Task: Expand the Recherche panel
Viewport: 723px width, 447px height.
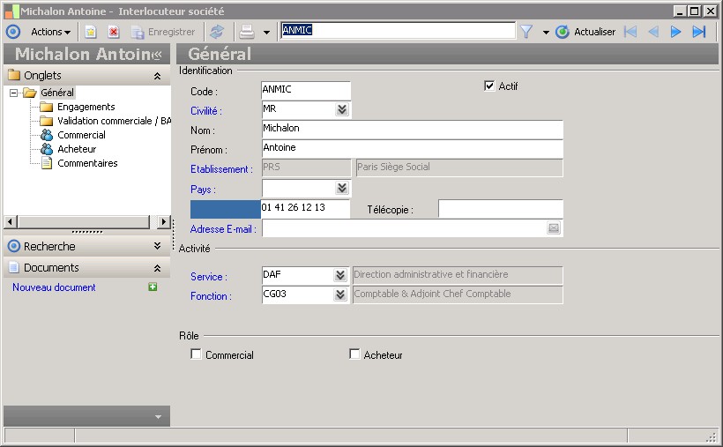Action: tap(157, 247)
